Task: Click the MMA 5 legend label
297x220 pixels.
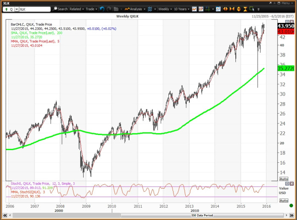Action: point(35,41)
